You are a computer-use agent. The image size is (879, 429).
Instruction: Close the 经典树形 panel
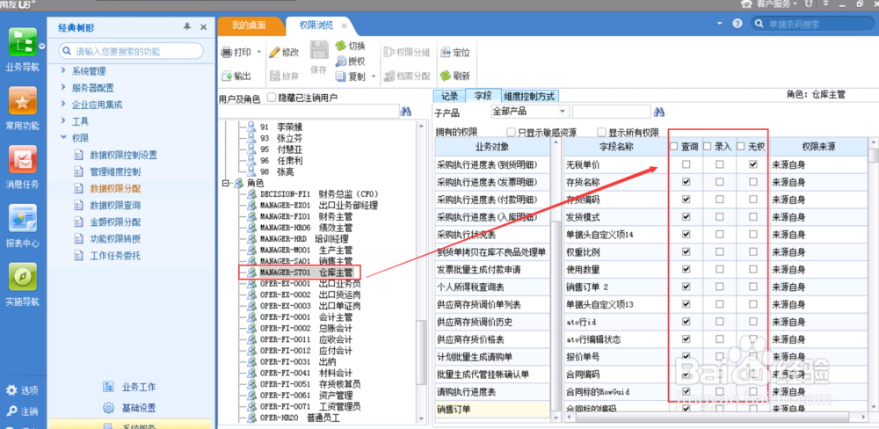tap(204, 27)
